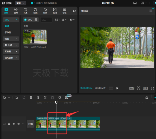Click the 00:10 ruler mark
The height and width of the screenshot is (139, 156).
pyautogui.click(x=68, y=103)
